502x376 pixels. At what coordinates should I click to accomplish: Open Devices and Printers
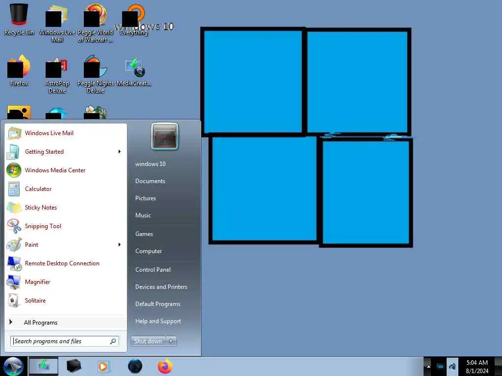coord(161,287)
